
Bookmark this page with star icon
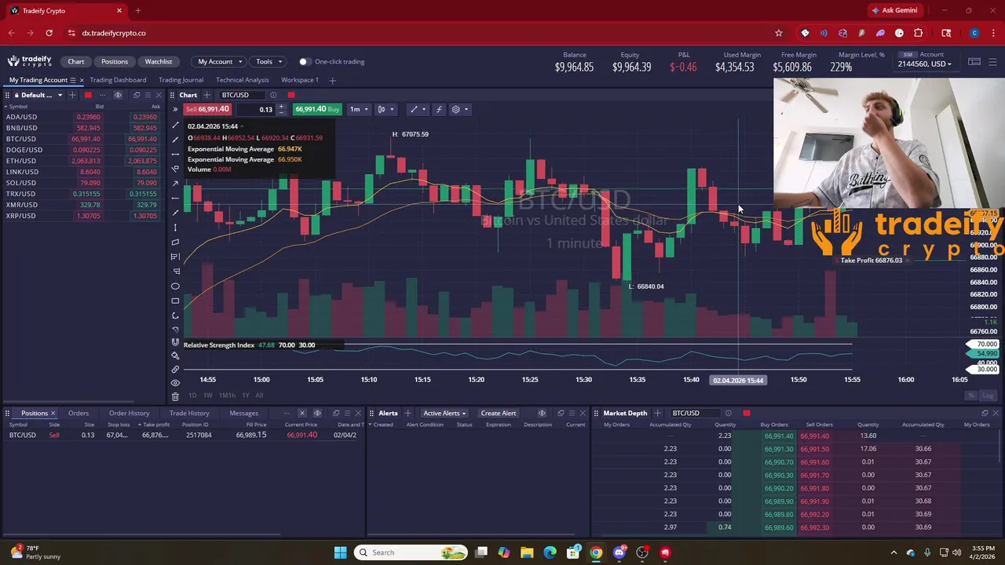[x=779, y=33]
